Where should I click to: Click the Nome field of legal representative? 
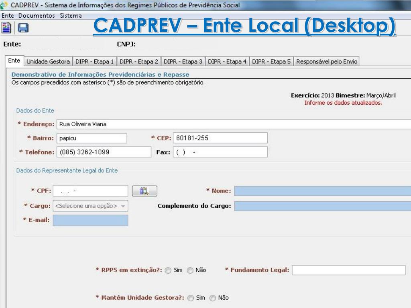point(323,191)
